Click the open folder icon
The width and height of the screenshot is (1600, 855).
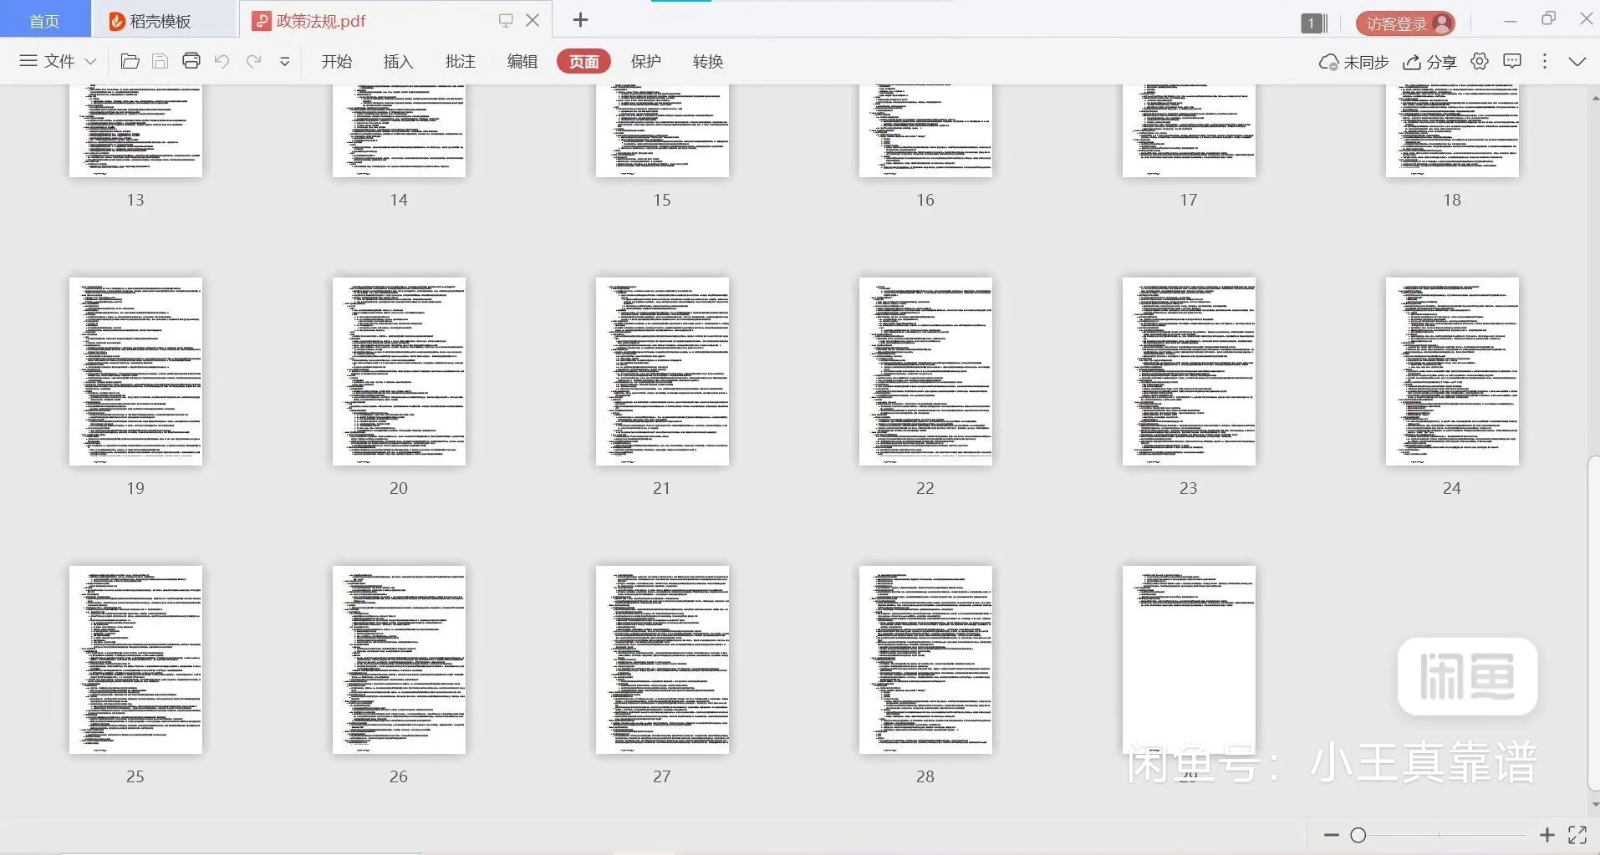tap(130, 61)
